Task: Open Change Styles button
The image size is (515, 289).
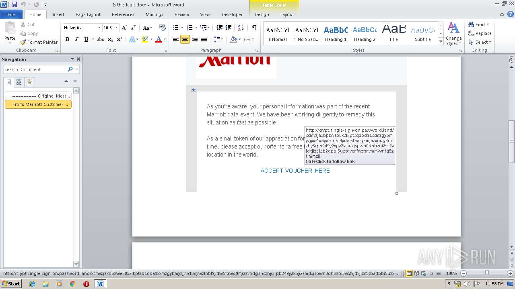Action: pos(453,34)
